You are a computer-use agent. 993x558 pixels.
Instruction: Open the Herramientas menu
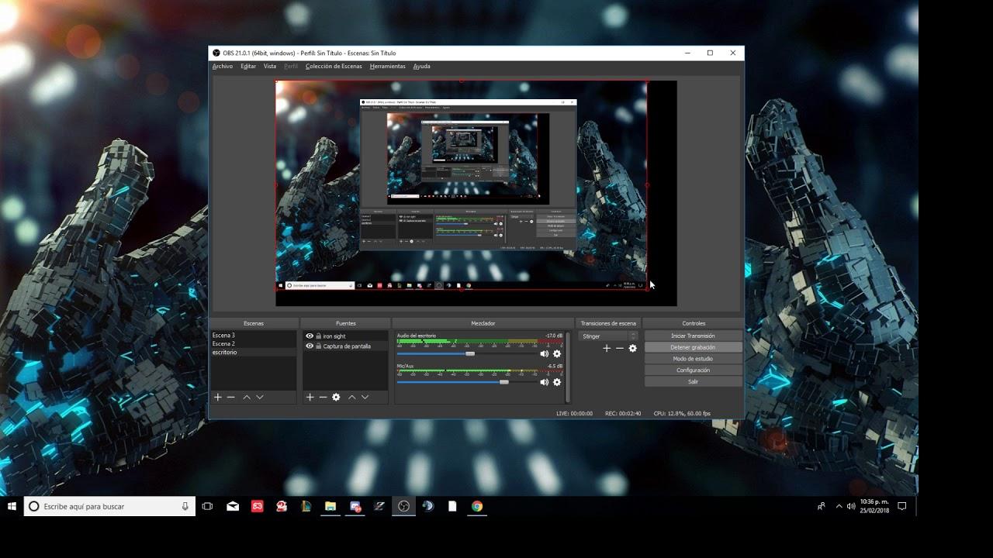387,67
